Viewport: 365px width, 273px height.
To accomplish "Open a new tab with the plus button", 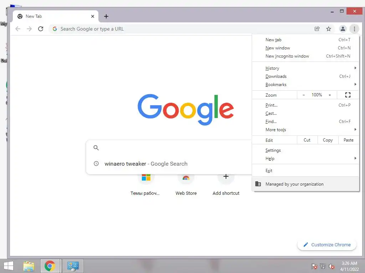I will pos(106,16).
